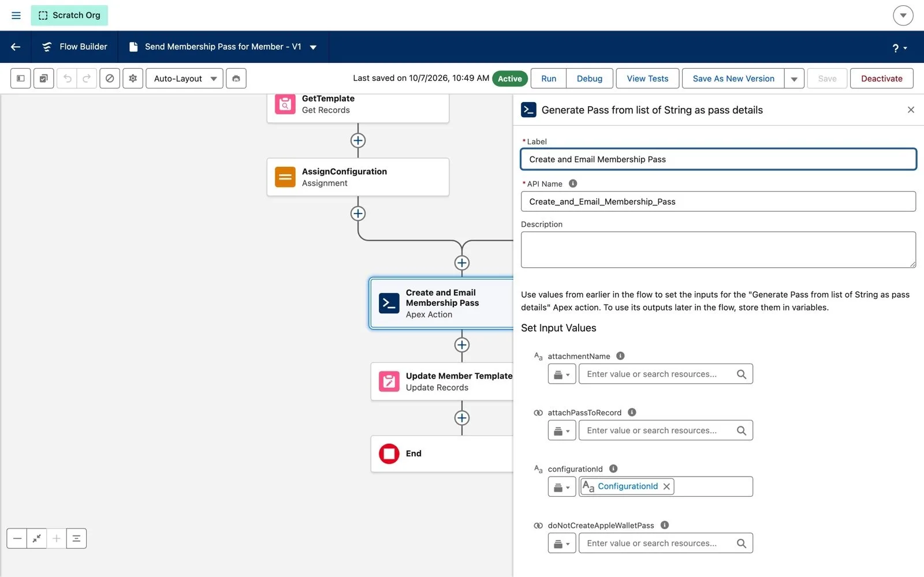The height and width of the screenshot is (577, 924).
Task: Click the icon button right of Auto-Layout
Action: coord(236,78)
